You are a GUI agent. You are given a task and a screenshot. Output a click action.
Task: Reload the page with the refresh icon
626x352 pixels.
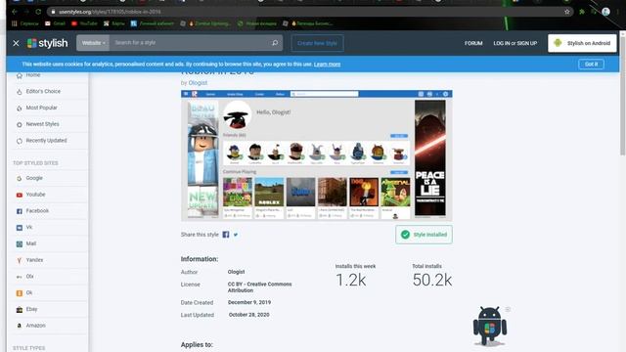[38, 12]
